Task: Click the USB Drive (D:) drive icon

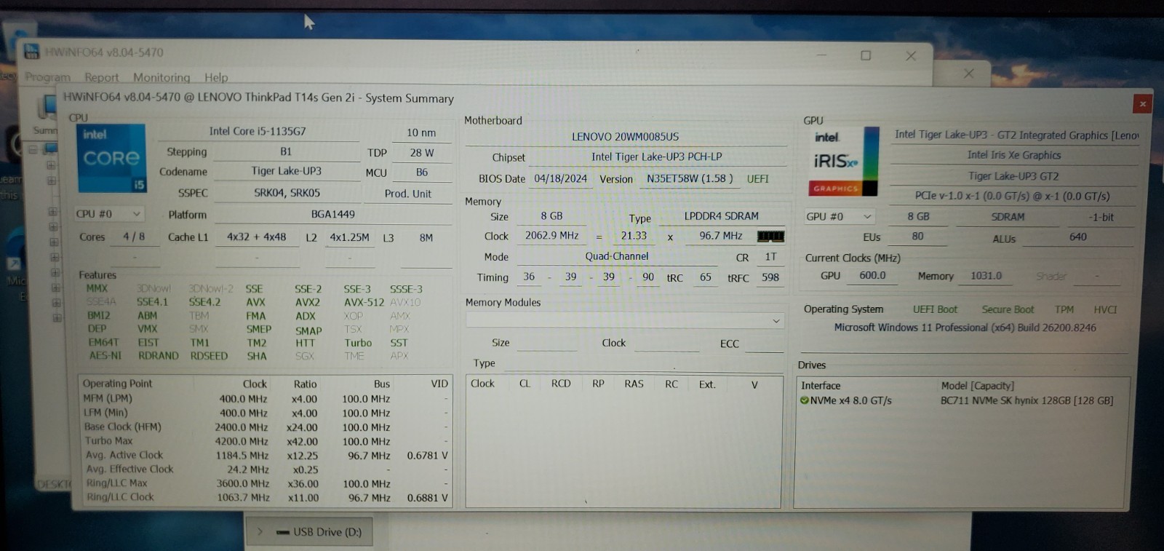Action: coord(283,532)
